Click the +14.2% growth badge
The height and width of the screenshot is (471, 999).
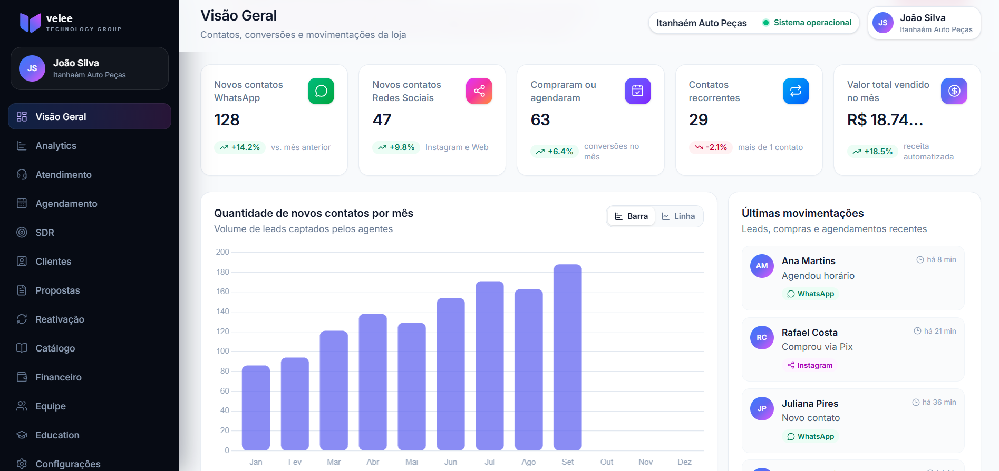[x=240, y=147]
